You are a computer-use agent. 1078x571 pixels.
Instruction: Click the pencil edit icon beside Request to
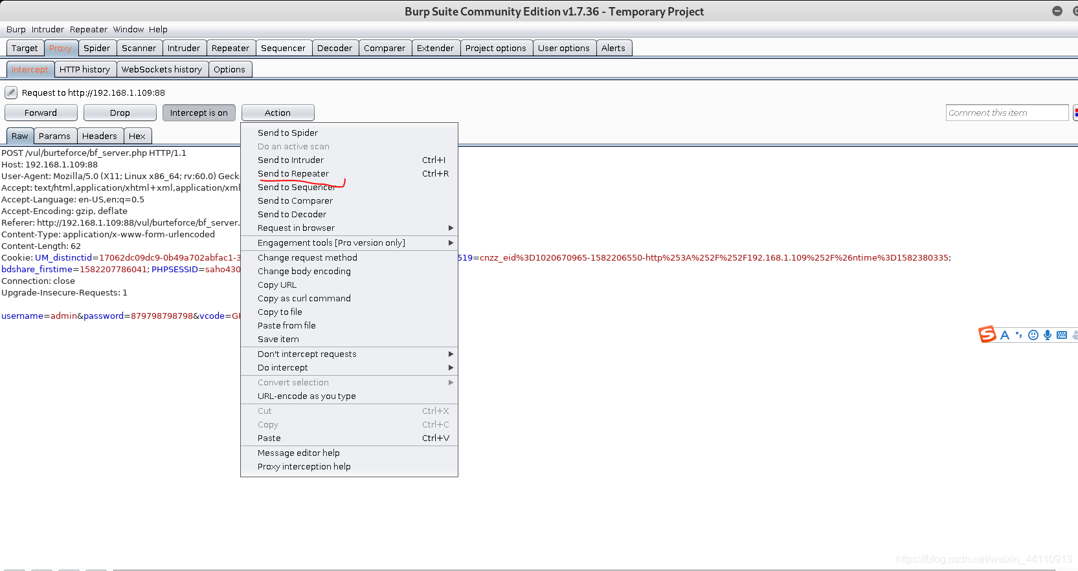(11, 92)
